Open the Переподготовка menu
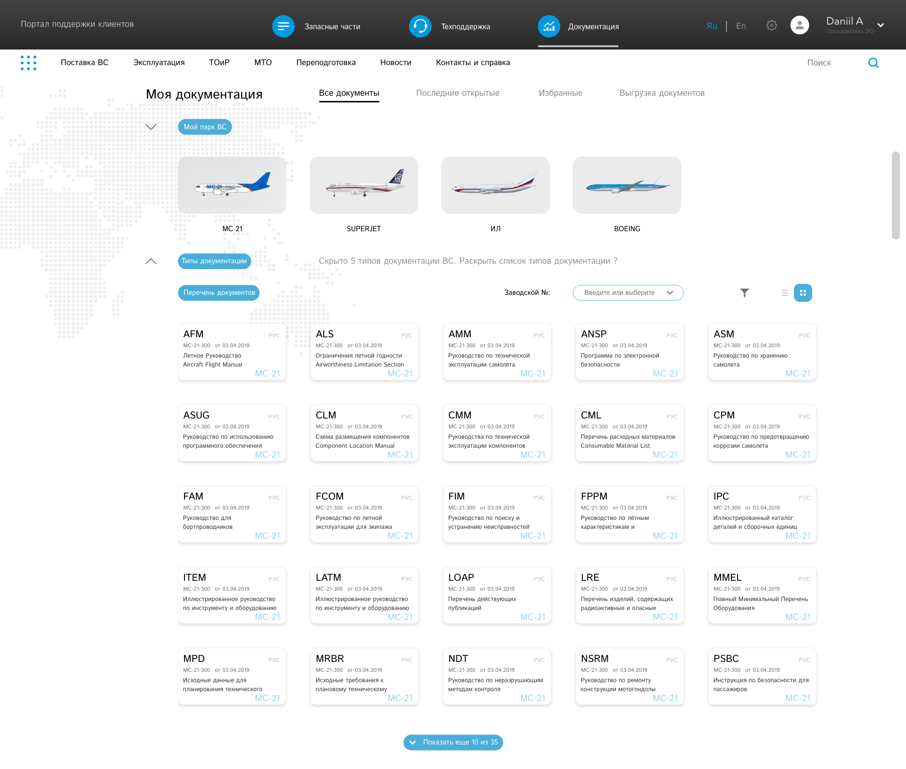The height and width of the screenshot is (769, 906). 326,63
